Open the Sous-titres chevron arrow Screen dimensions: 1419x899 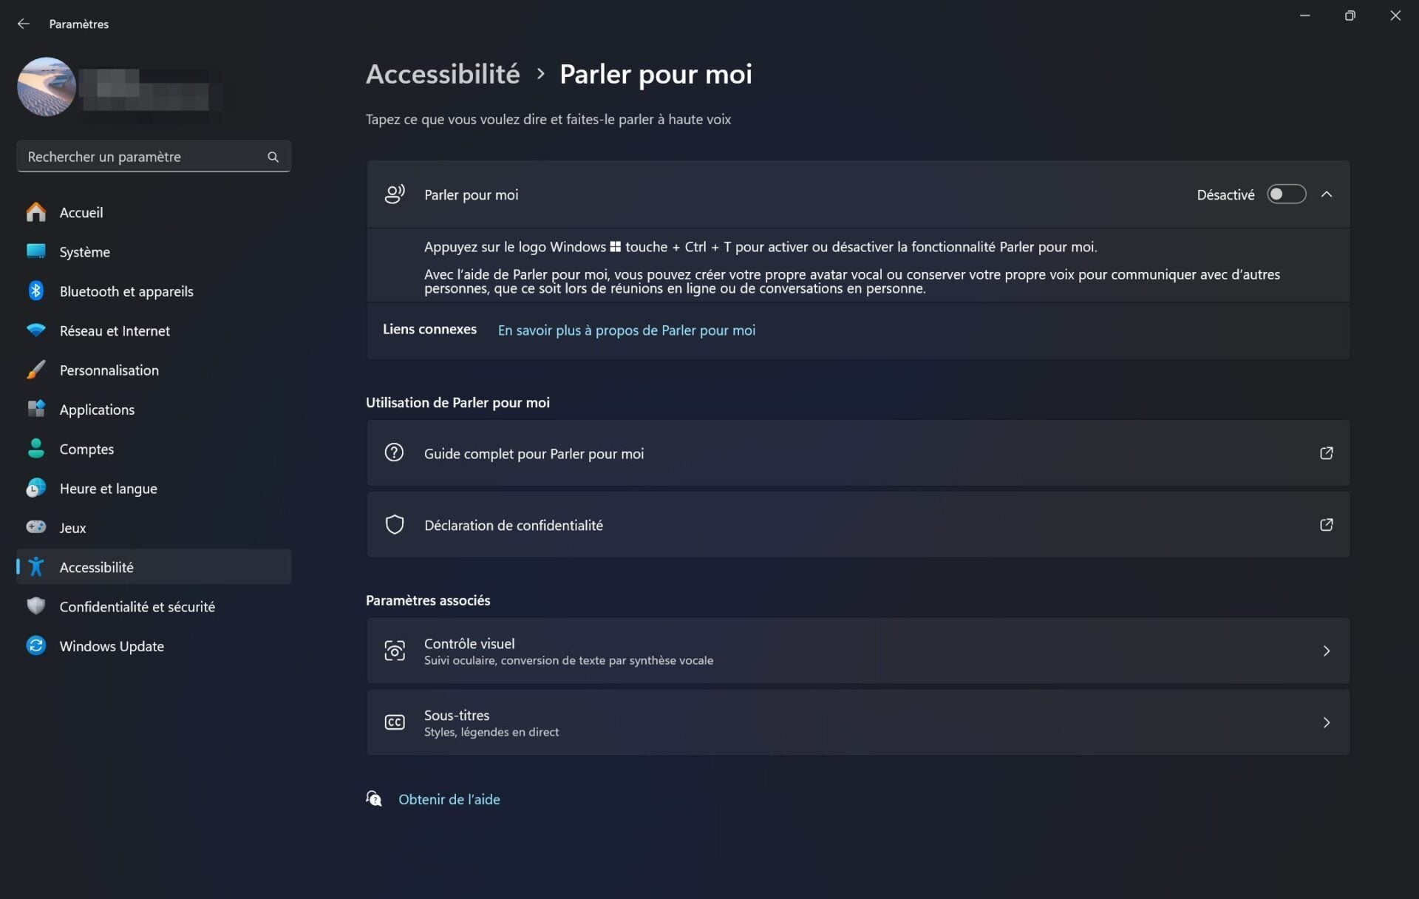(x=1327, y=722)
